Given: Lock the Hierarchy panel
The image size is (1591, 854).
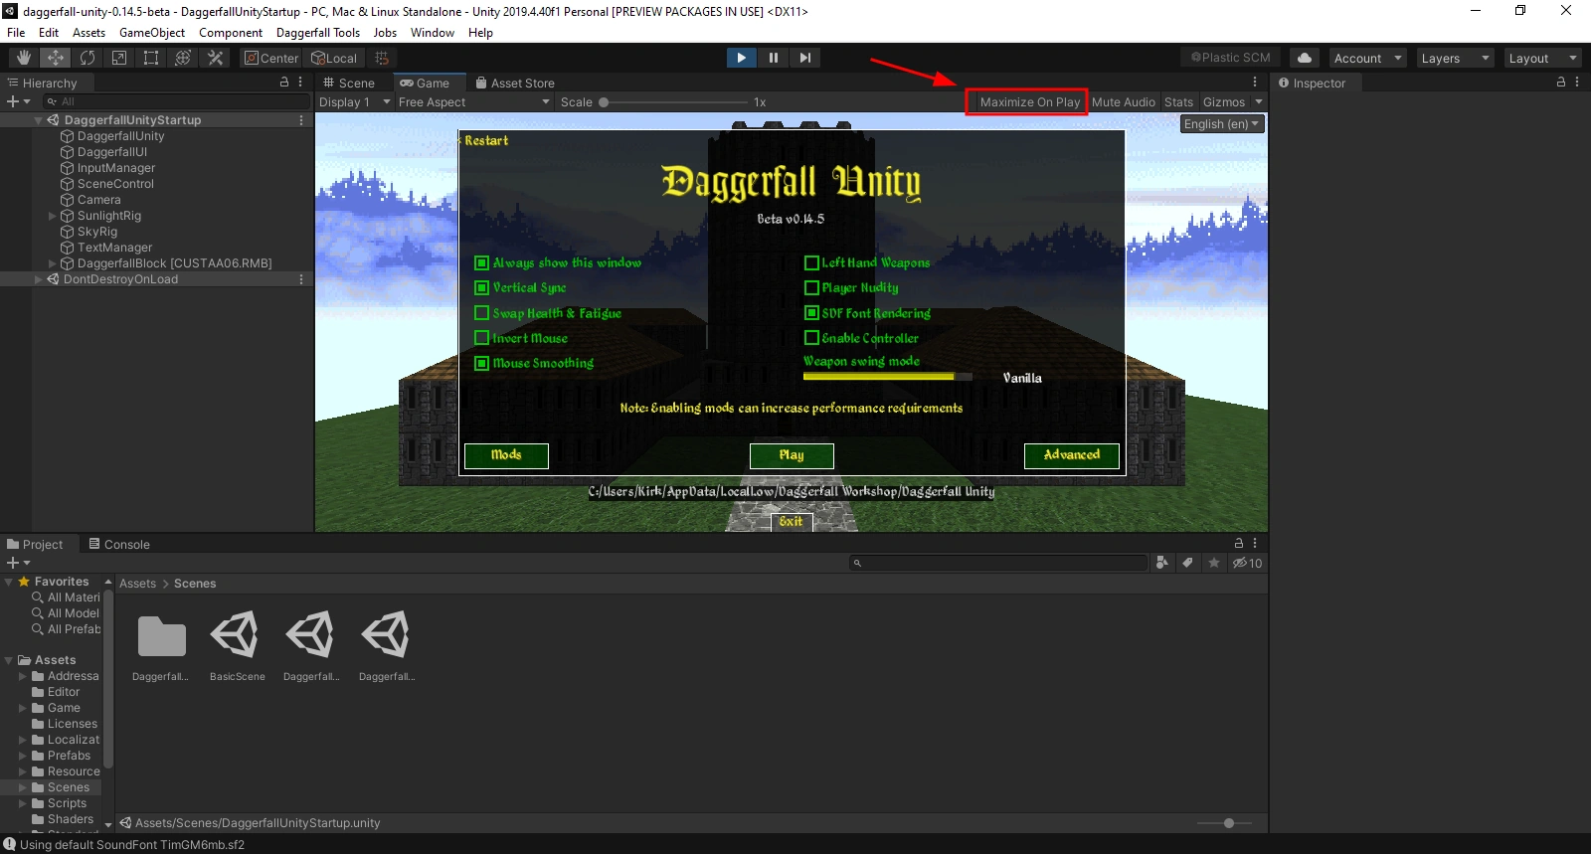Looking at the screenshot, I should [284, 83].
